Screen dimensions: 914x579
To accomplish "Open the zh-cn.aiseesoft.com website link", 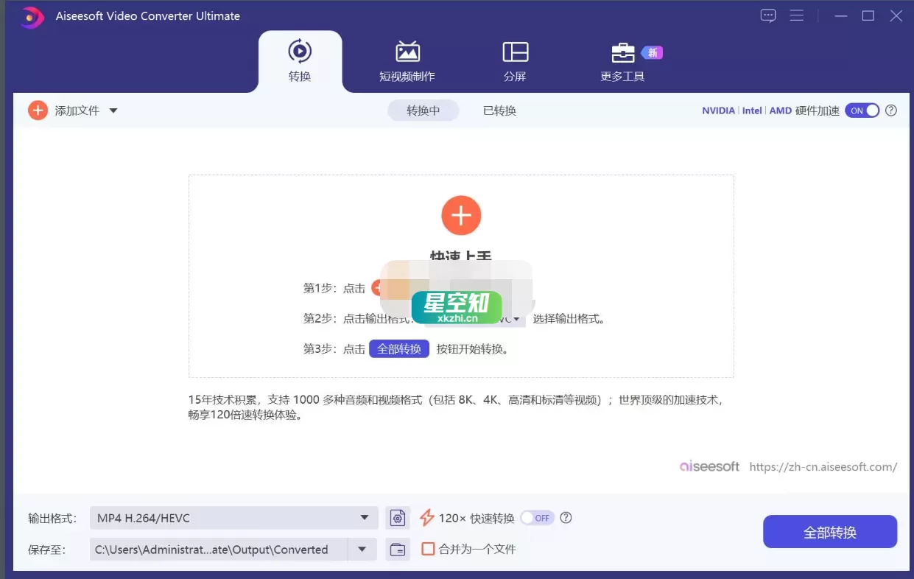I will pos(823,467).
